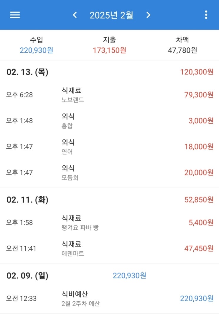Open the three-dot more options menu
This screenshot has width=219, height=314.
pyautogui.click(x=206, y=15)
